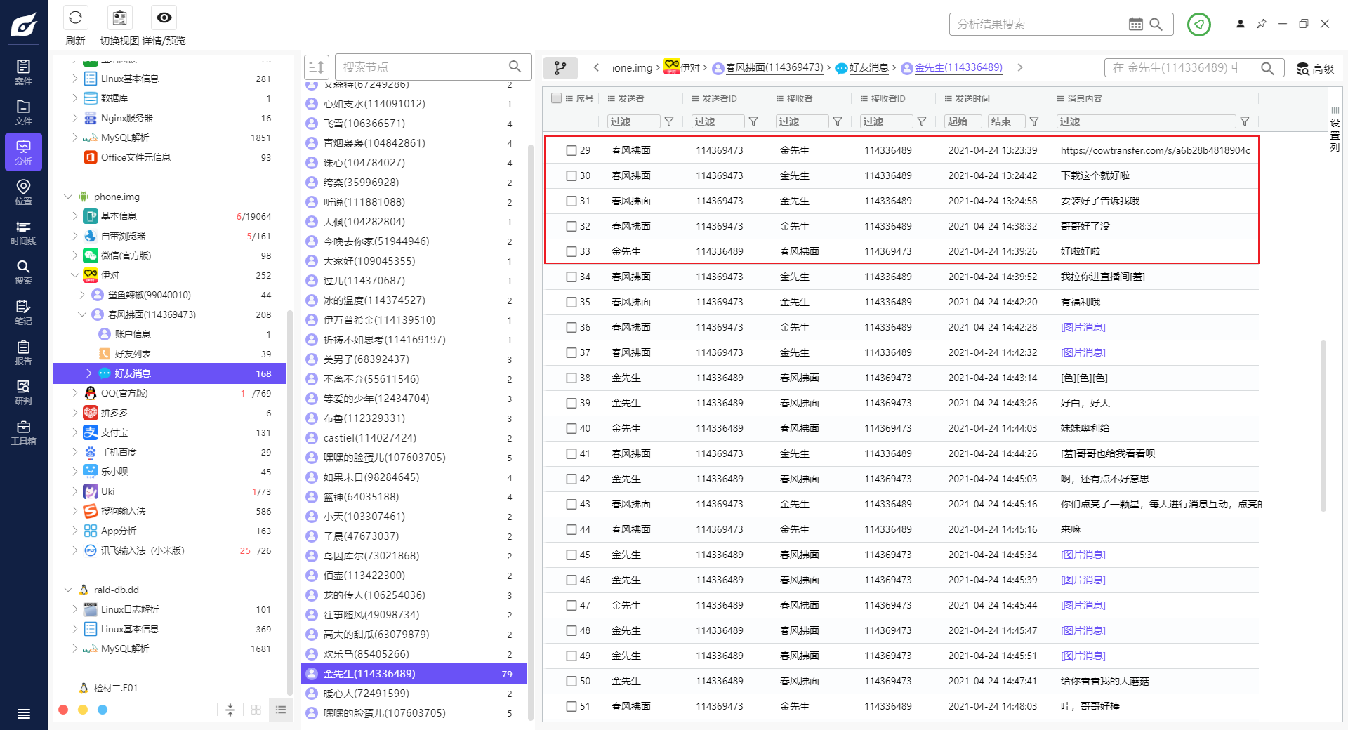Toggle the select-all checkbox in table header

[557, 98]
